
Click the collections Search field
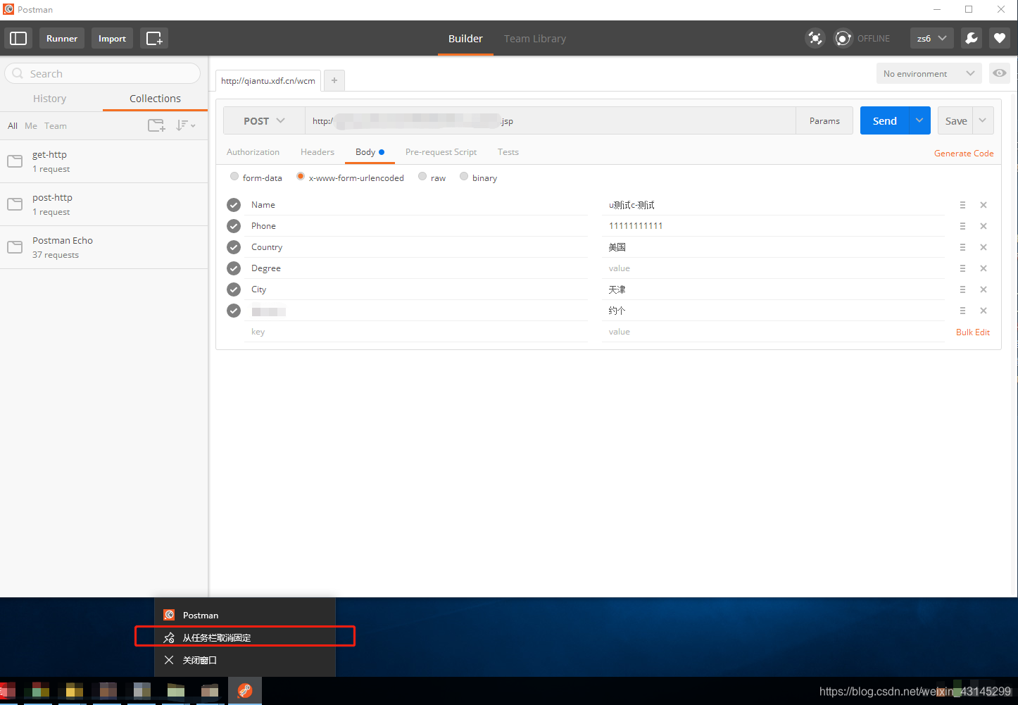pos(103,73)
